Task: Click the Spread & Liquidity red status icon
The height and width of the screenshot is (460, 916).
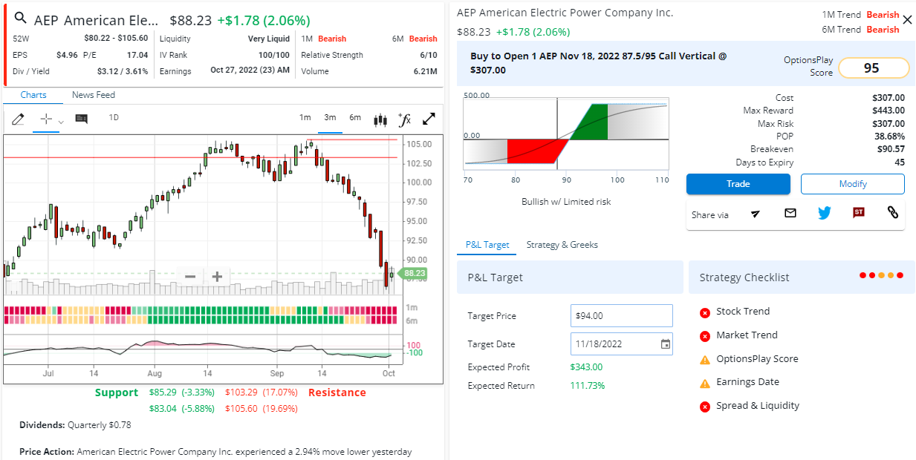Action: coord(705,407)
